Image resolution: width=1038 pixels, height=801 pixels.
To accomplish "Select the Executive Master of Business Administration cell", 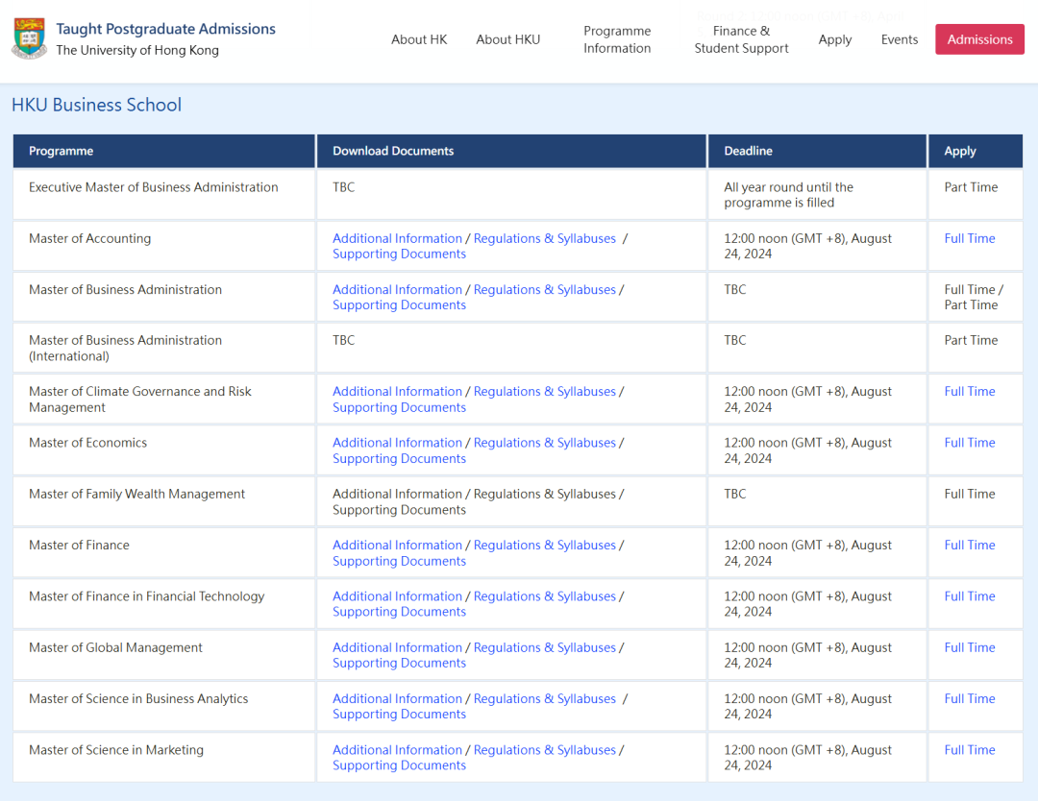I will pyautogui.click(x=164, y=194).
